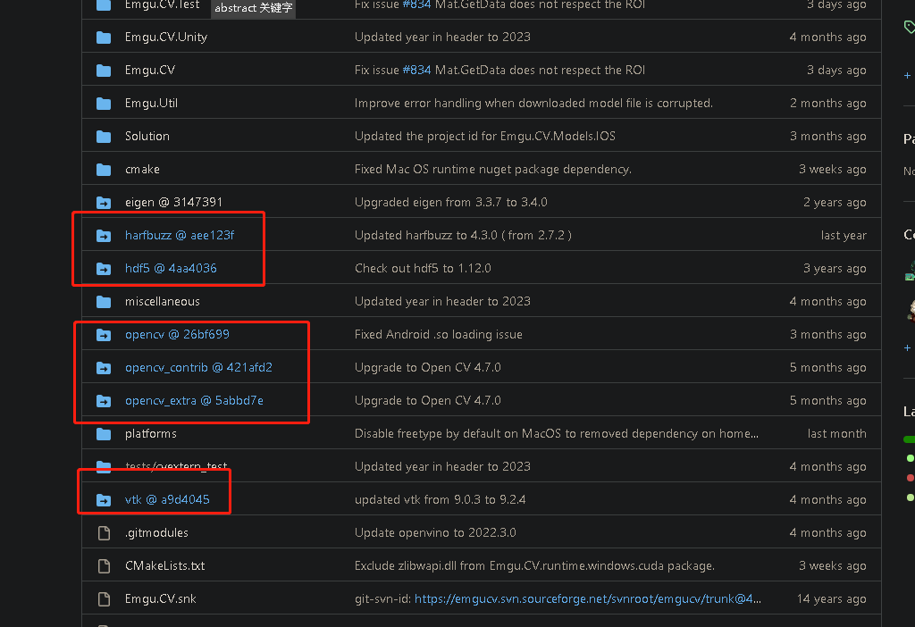Click the Emgu.CV.snk file icon

[104, 599]
